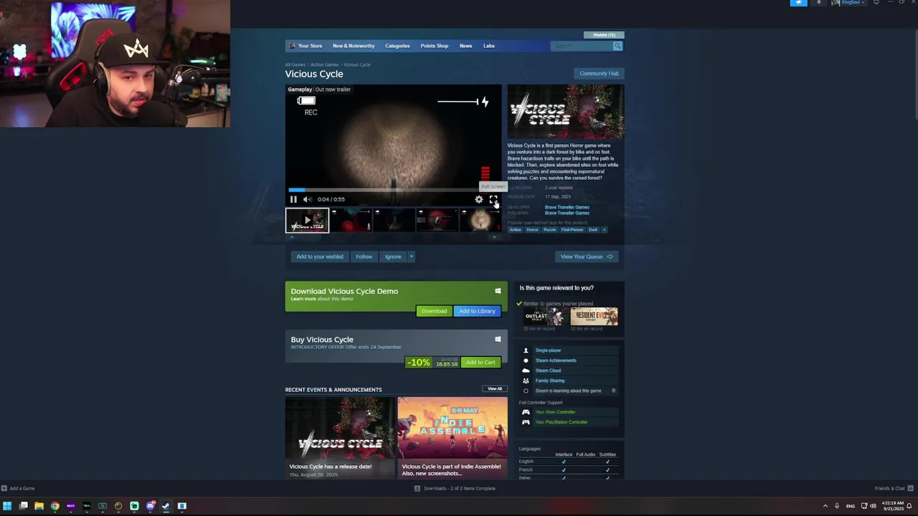918x516 pixels.
Task: Follow the game
Action: pos(364,257)
